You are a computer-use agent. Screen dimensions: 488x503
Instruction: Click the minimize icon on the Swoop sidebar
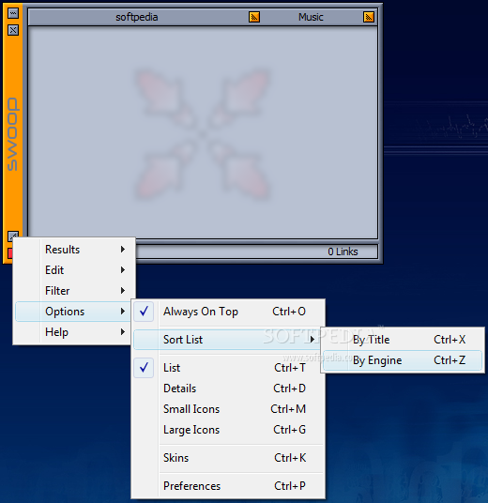13,13
